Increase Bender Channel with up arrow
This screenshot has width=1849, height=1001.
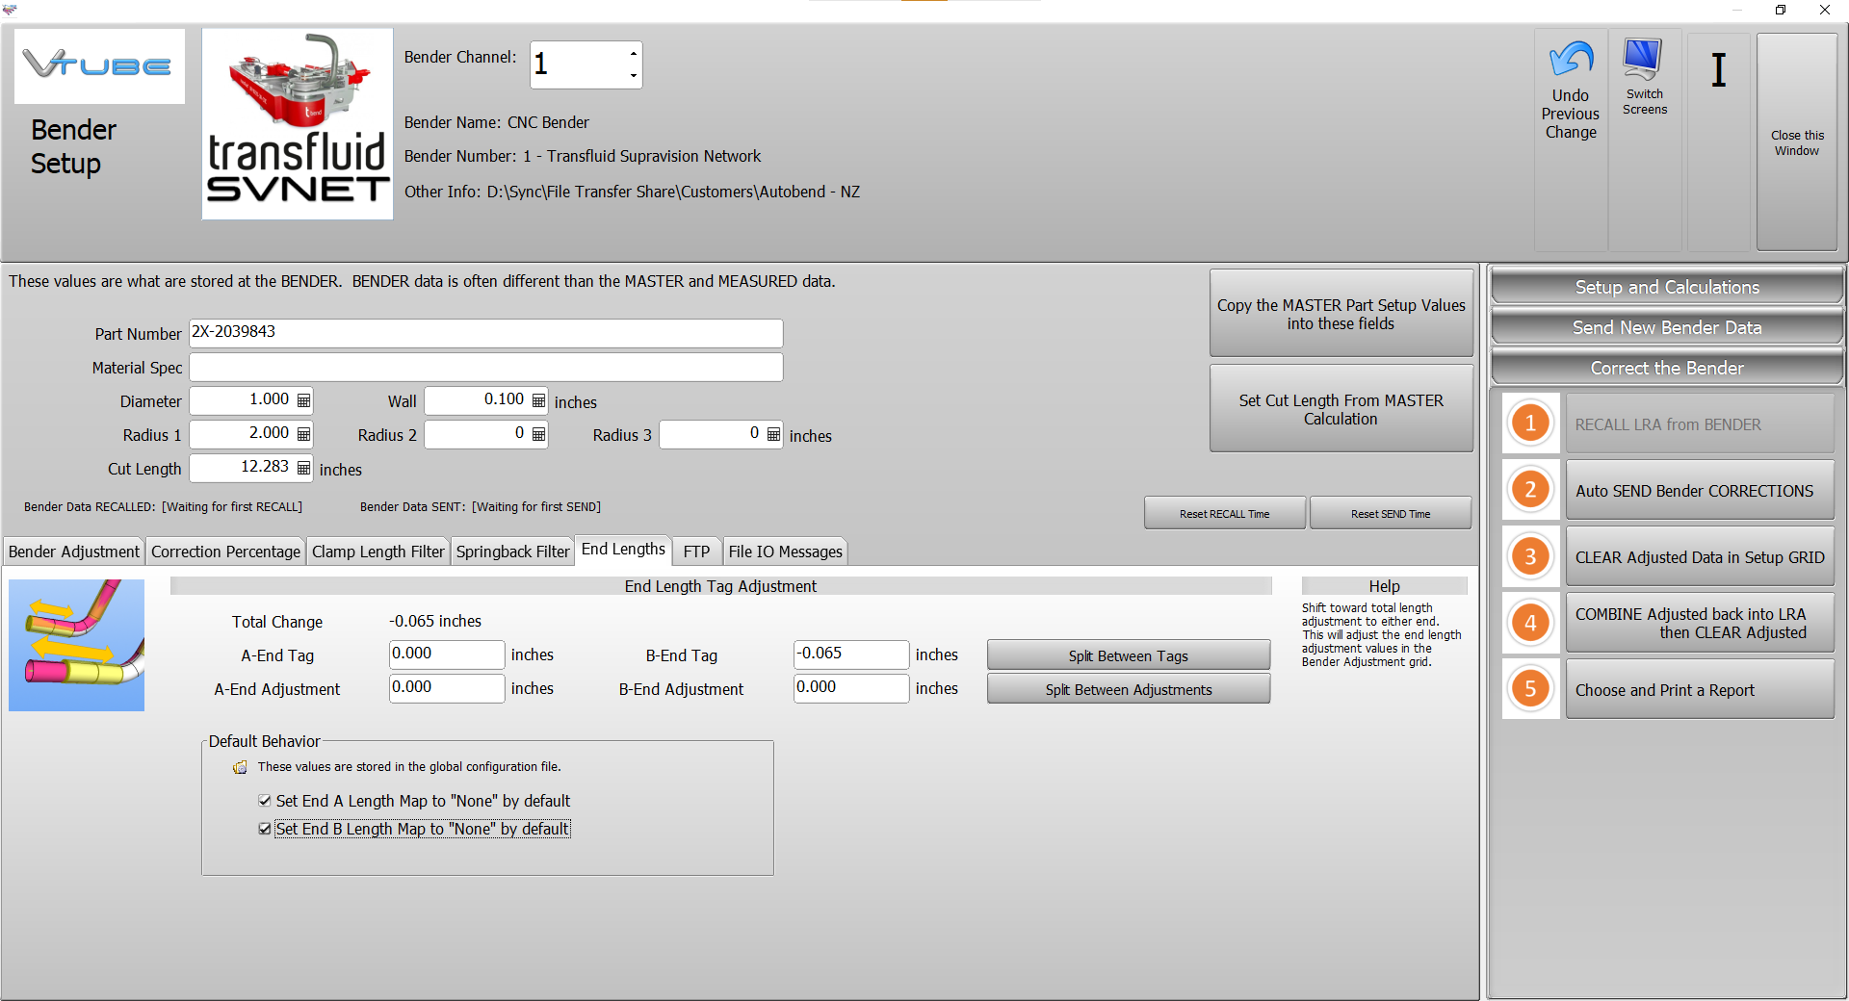coord(633,54)
